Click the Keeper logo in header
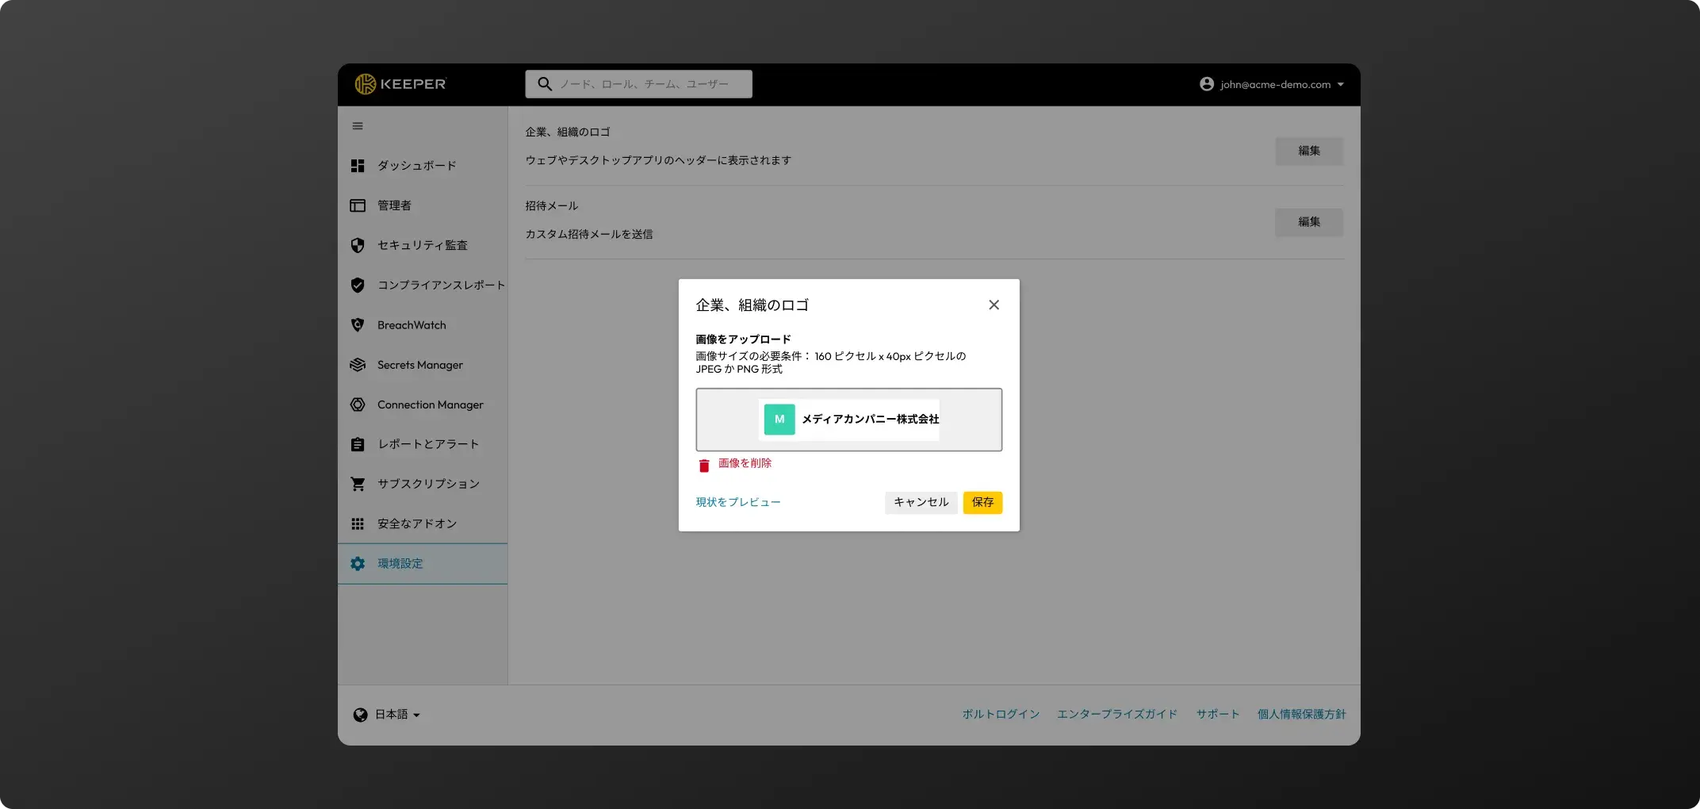 (x=400, y=84)
